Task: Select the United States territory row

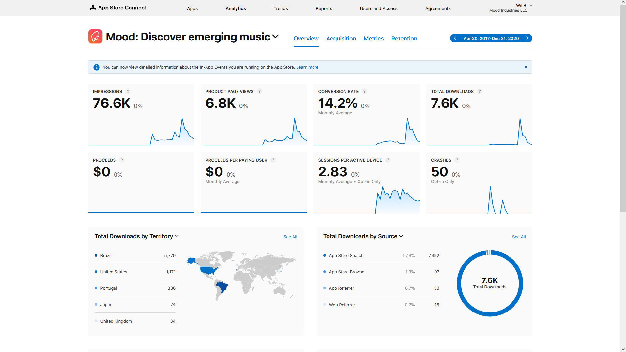Action: (x=135, y=272)
